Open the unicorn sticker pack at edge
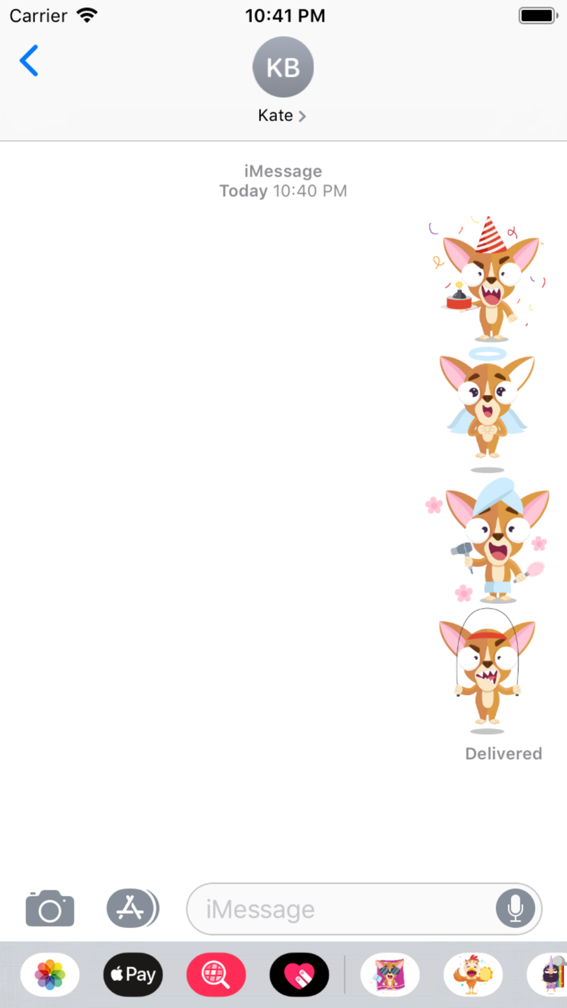Viewport: 567px width, 1008px height. (x=548, y=975)
